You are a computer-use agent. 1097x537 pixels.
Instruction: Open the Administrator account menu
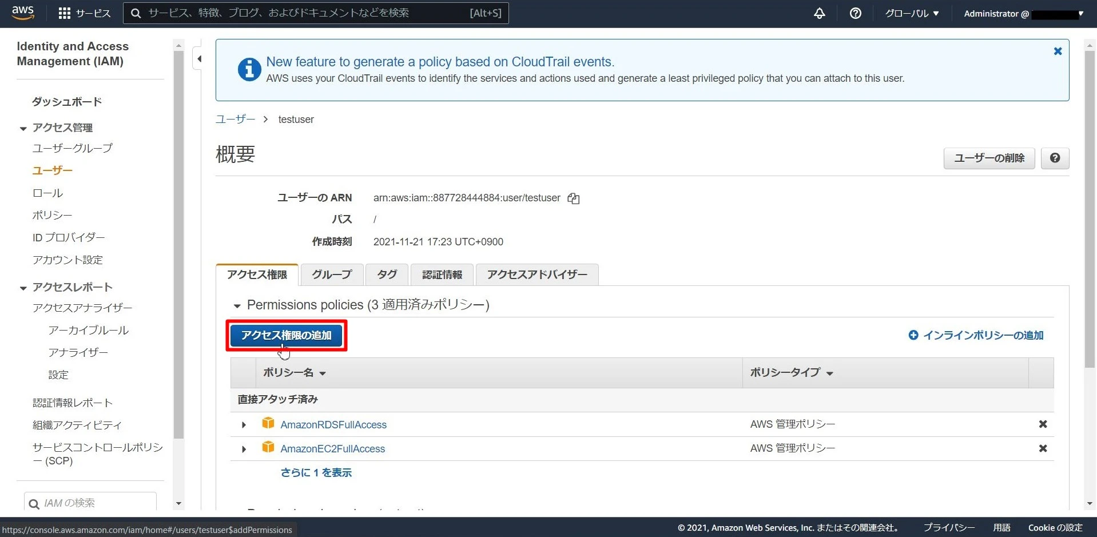1023,13
